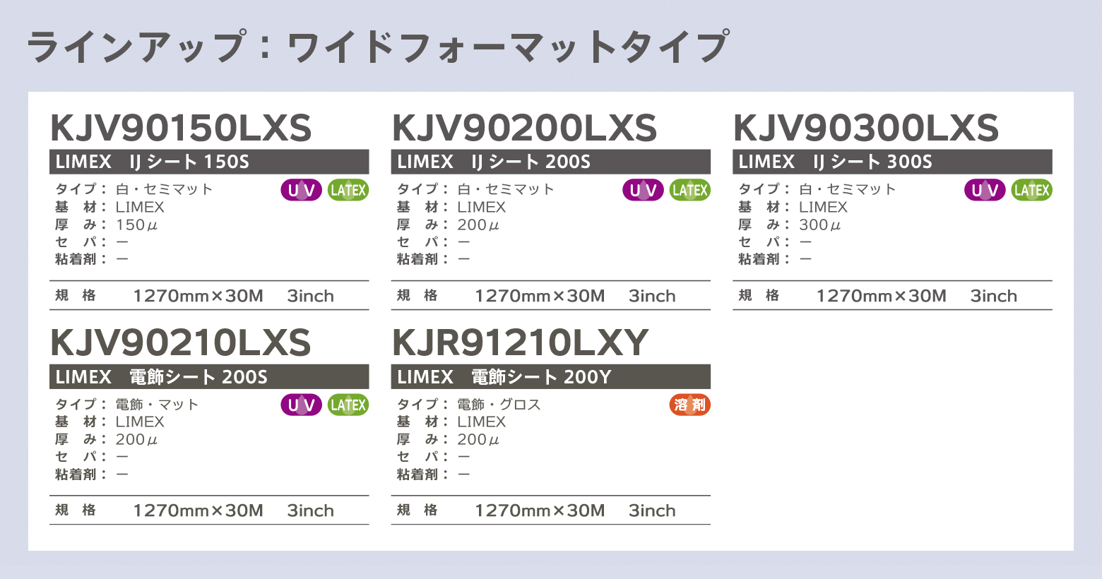
Task: Click size 1270mm×30M in KJV90300LXS card
Action: click(881, 296)
